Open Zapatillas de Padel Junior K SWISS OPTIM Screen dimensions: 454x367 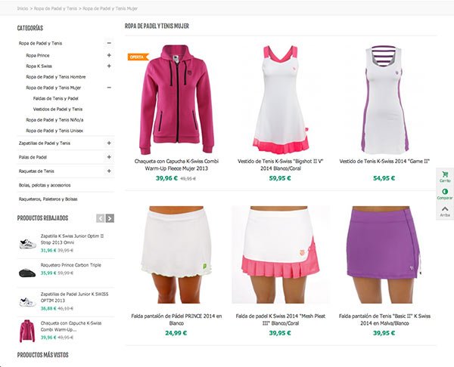point(74,298)
